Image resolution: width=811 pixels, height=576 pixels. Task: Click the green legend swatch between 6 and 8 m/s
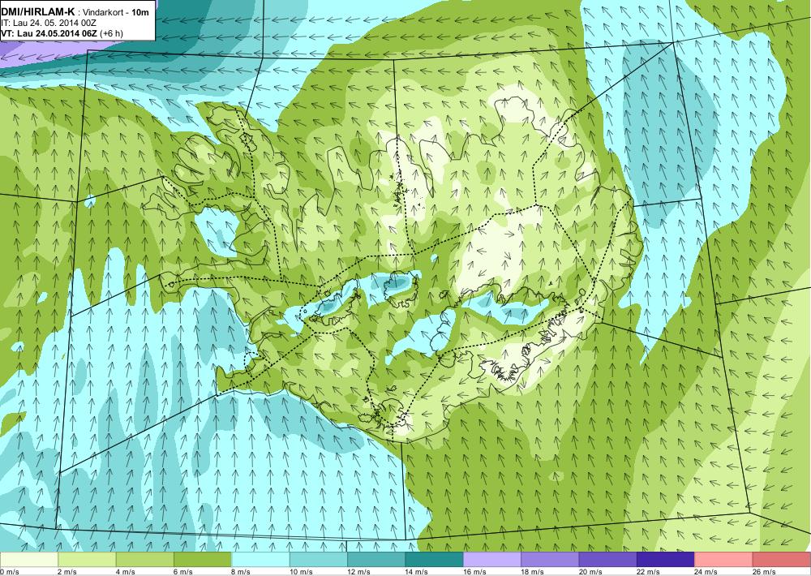click(203, 560)
